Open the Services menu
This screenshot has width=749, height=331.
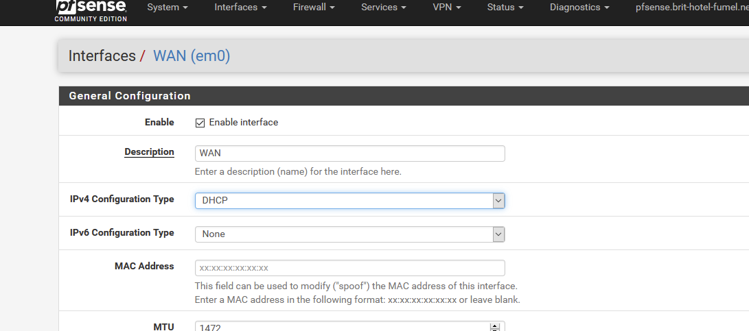384,7
